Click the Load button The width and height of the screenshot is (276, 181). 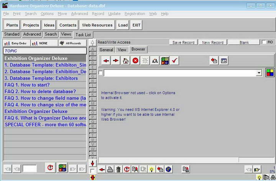pyautogui.click(x=123, y=25)
